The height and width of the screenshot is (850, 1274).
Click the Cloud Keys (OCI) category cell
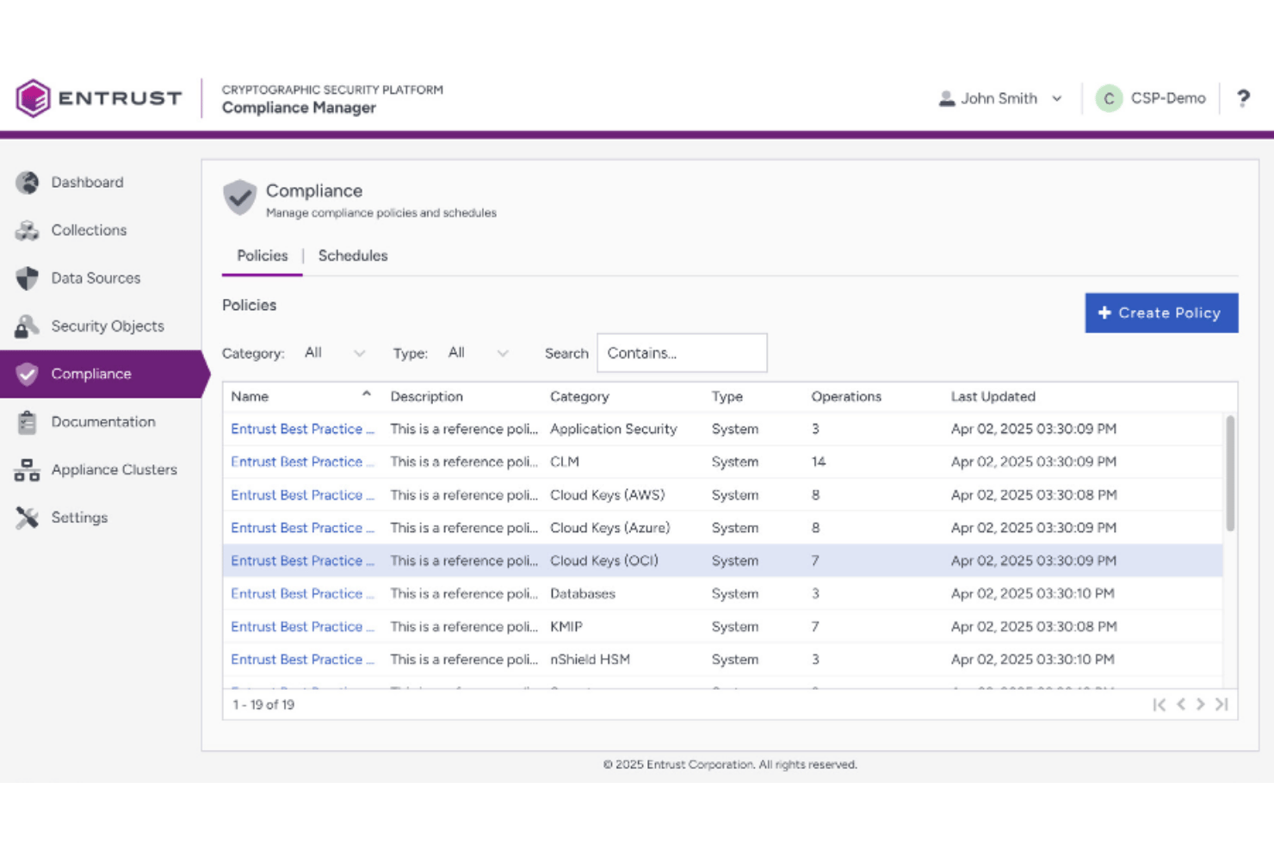click(603, 561)
